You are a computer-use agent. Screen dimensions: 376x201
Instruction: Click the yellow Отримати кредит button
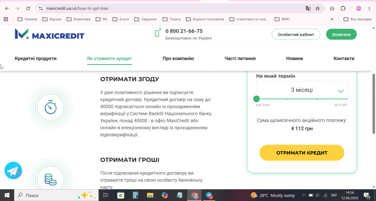[x=302, y=153]
